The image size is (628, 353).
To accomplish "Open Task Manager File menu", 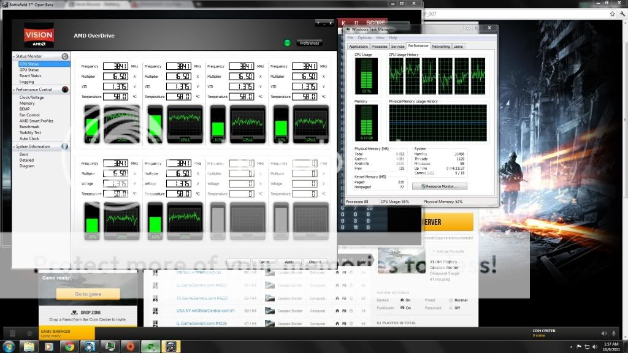I will click(350, 37).
